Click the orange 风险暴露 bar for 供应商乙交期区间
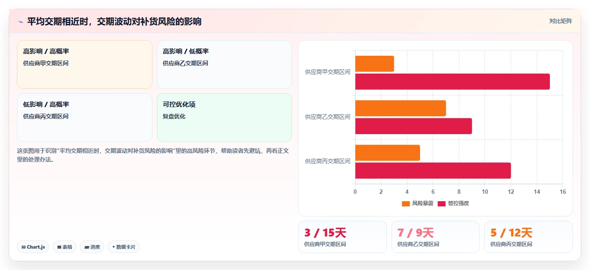Viewport: 590px width, 270px height. (400, 108)
